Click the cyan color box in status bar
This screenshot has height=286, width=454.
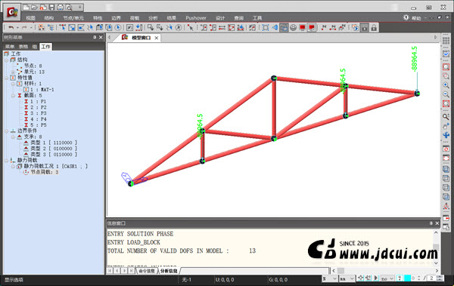click(407, 278)
